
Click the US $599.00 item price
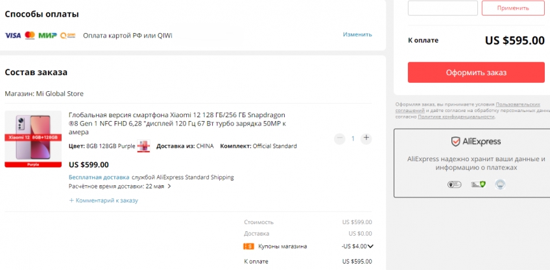(x=89, y=164)
